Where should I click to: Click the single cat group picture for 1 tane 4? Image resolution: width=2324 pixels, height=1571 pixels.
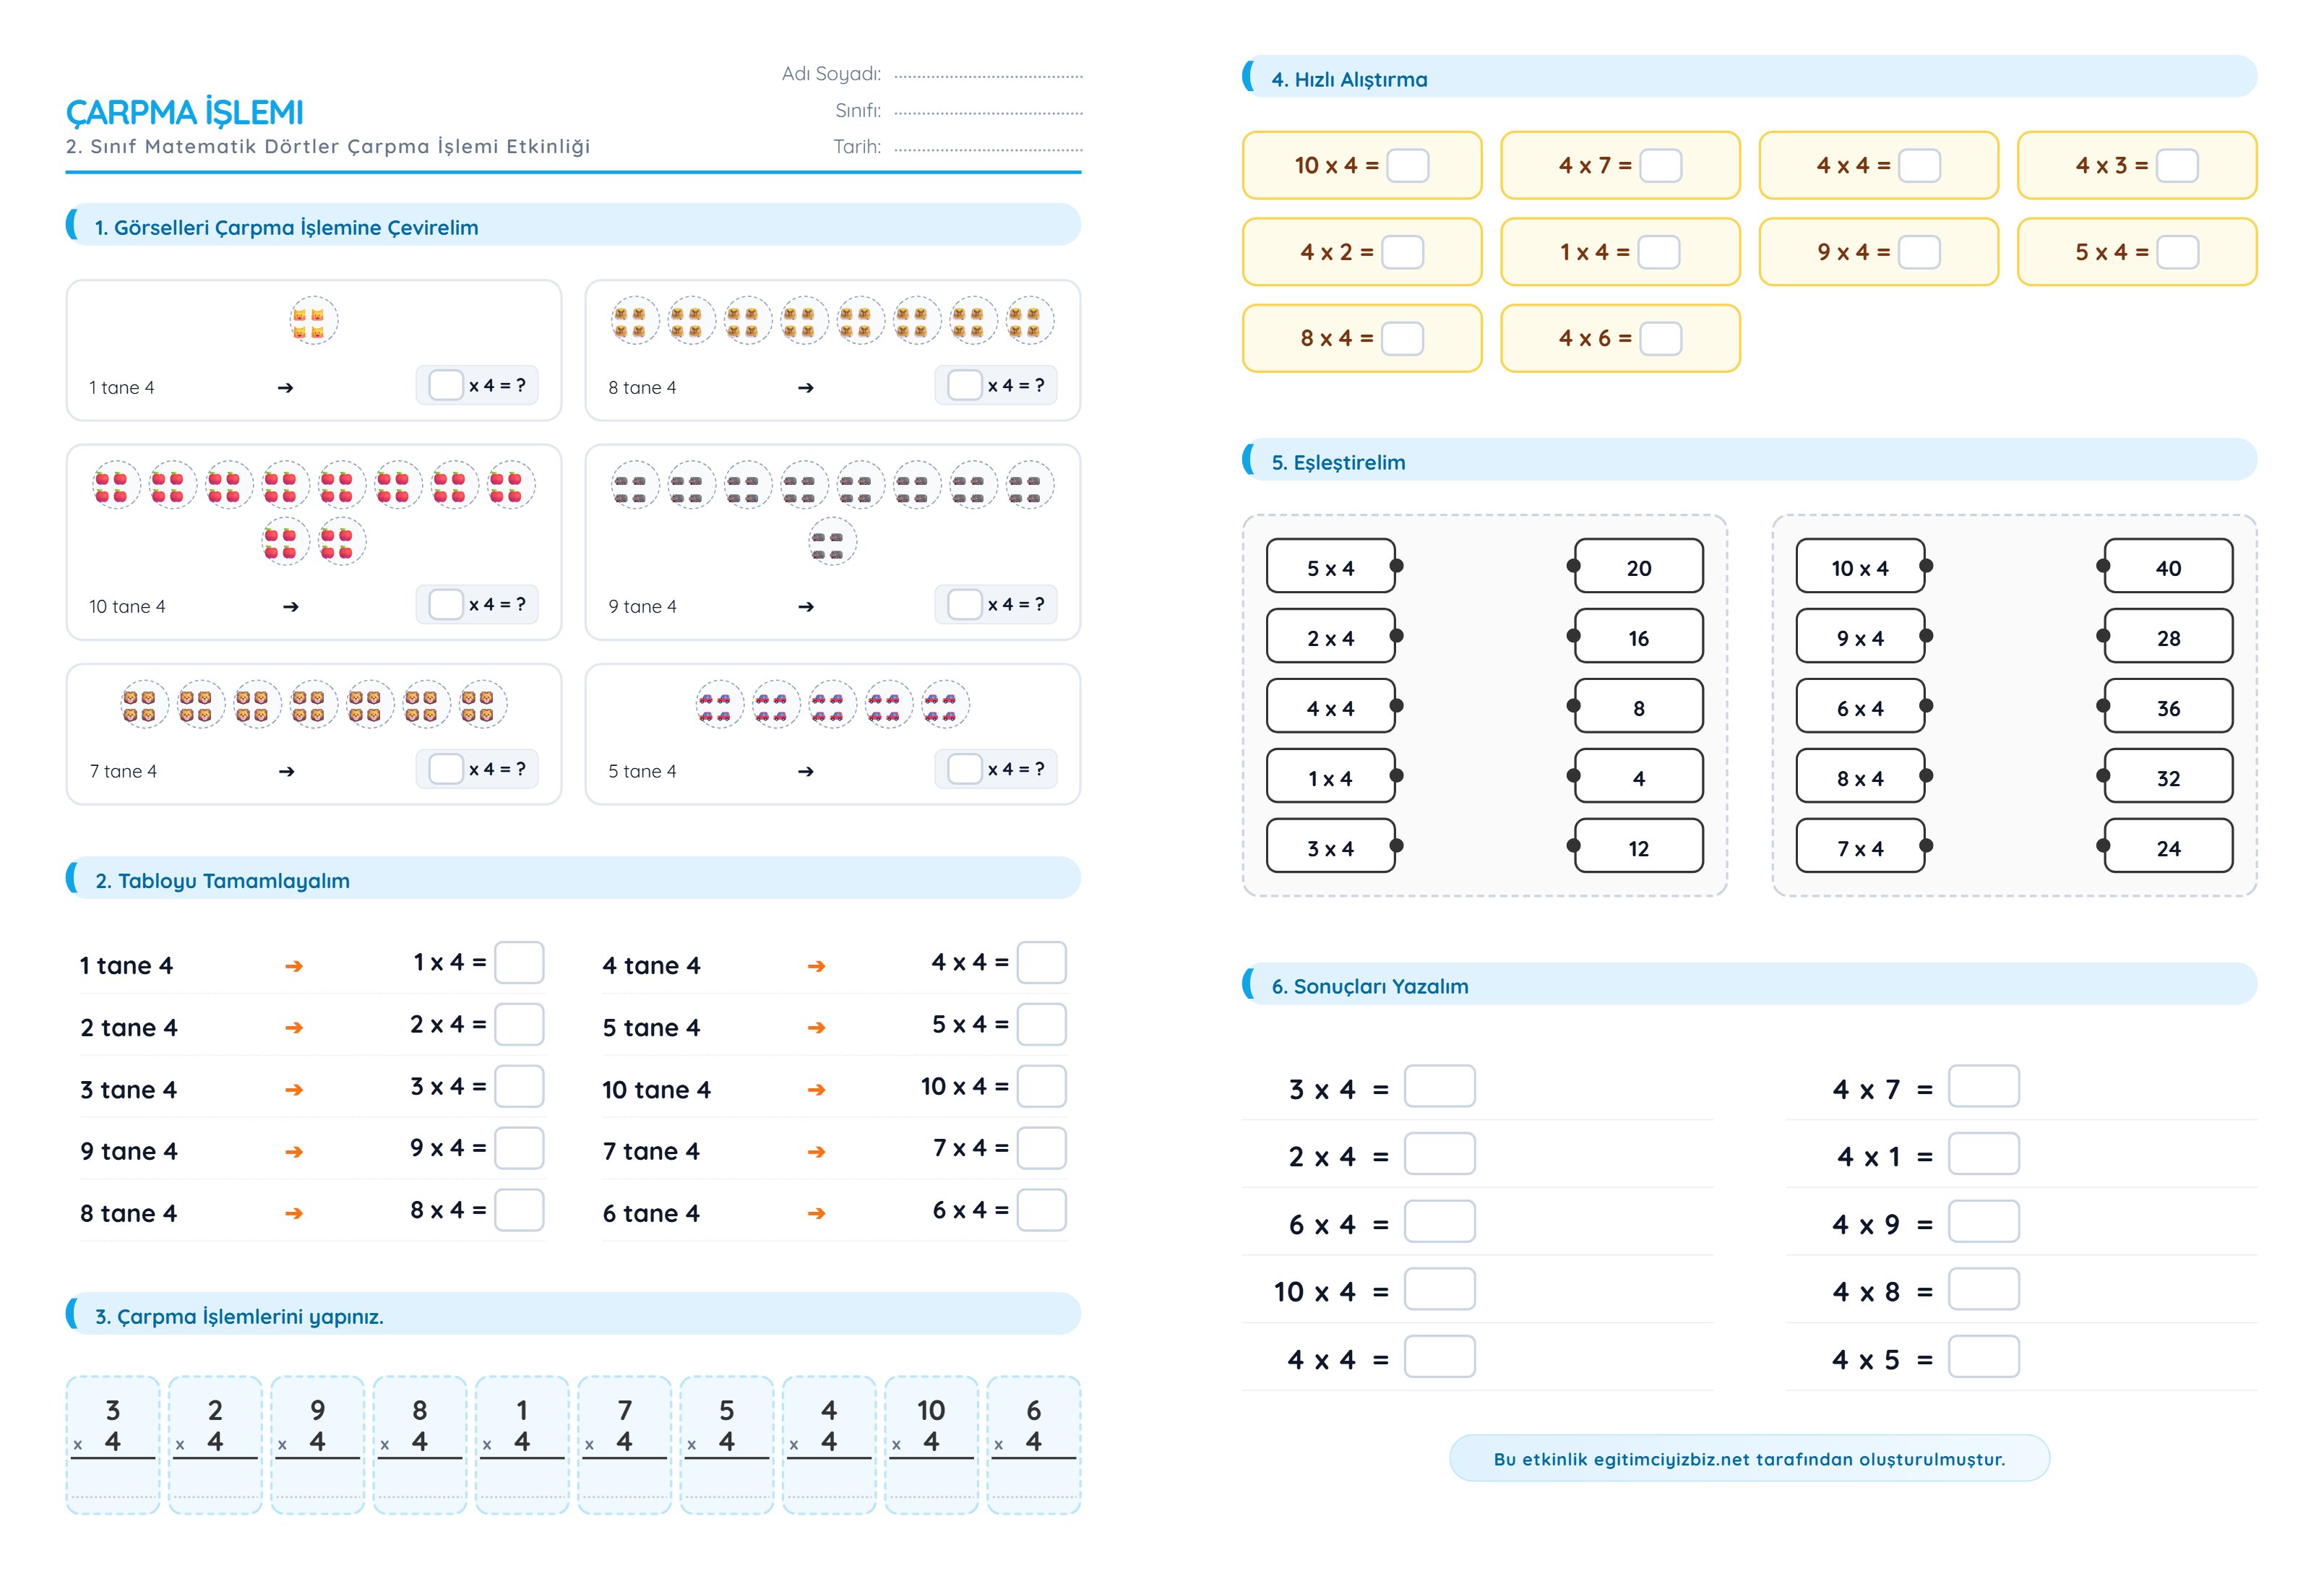314,321
